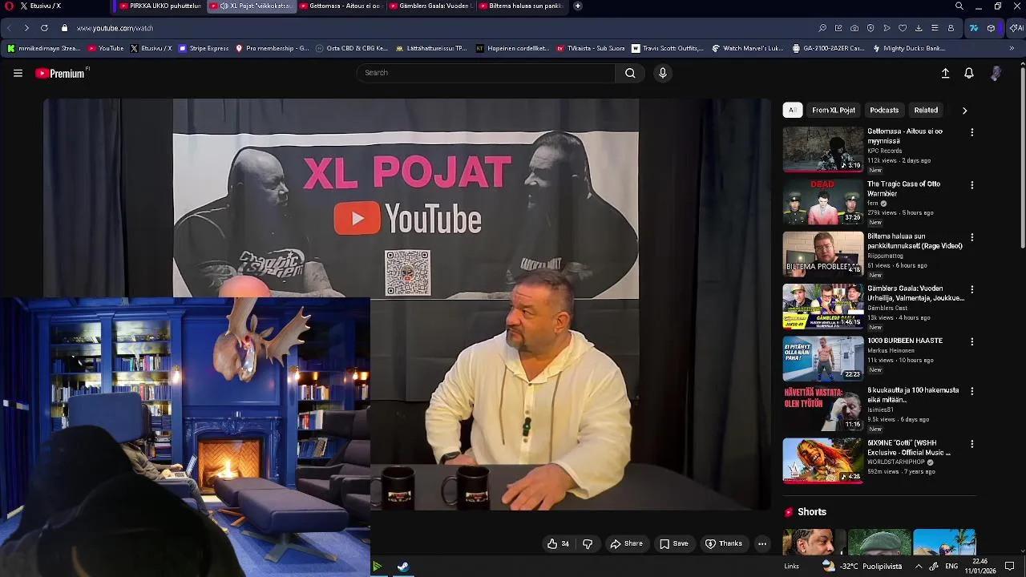Click the Thanks button under the video
The image size is (1026, 577).
(x=723, y=543)
